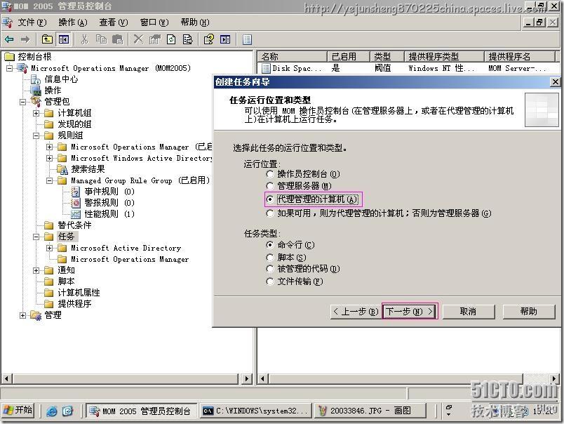
Task: Click the Paste toolbar icon
Action: [118, 39]
